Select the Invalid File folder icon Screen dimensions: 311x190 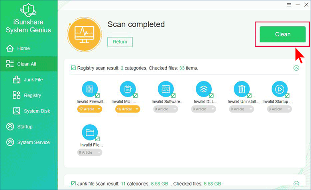click(90, 132)
